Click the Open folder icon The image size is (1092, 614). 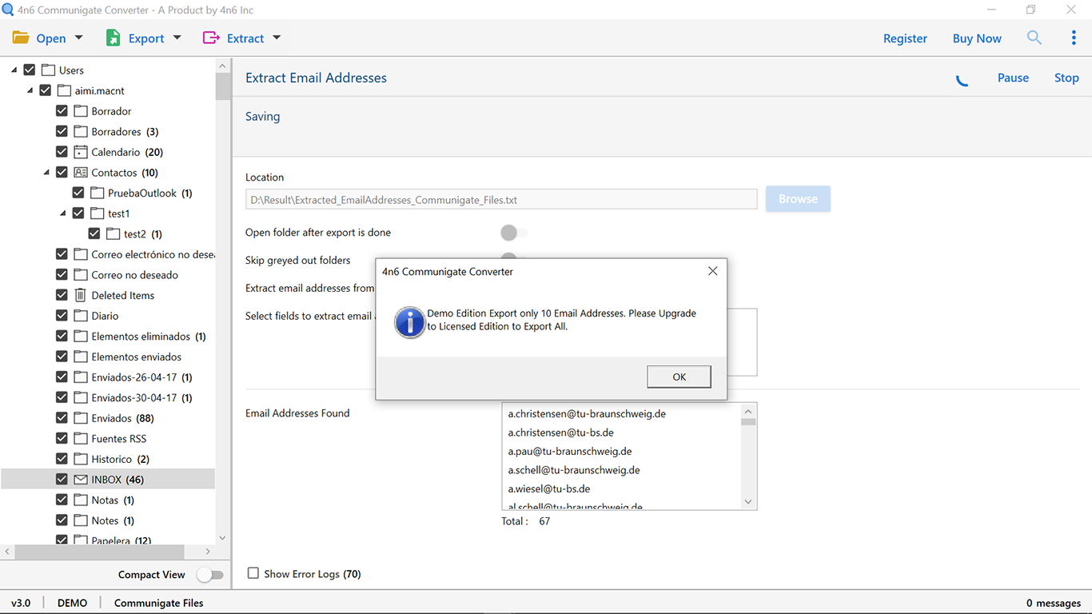(x=21, y=38)
